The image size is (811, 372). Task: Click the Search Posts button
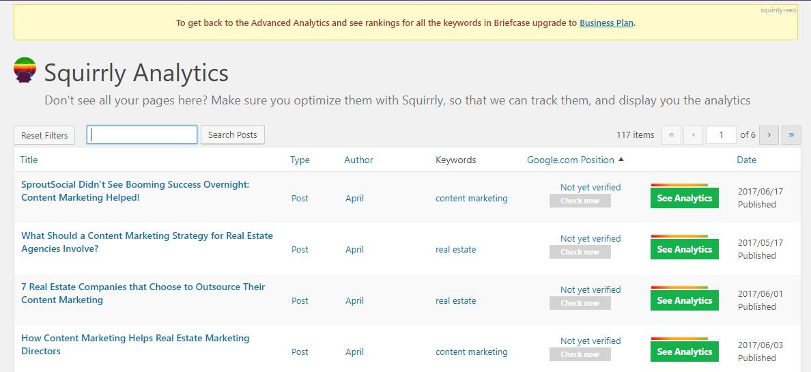click(233, 135)
